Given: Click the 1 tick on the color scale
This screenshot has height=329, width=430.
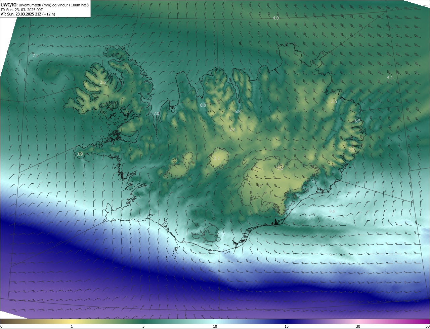Looking at the screenshot, I should tap(72, 326).
